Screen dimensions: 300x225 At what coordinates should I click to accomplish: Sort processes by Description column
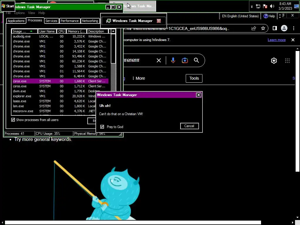(x=98, y=31)
